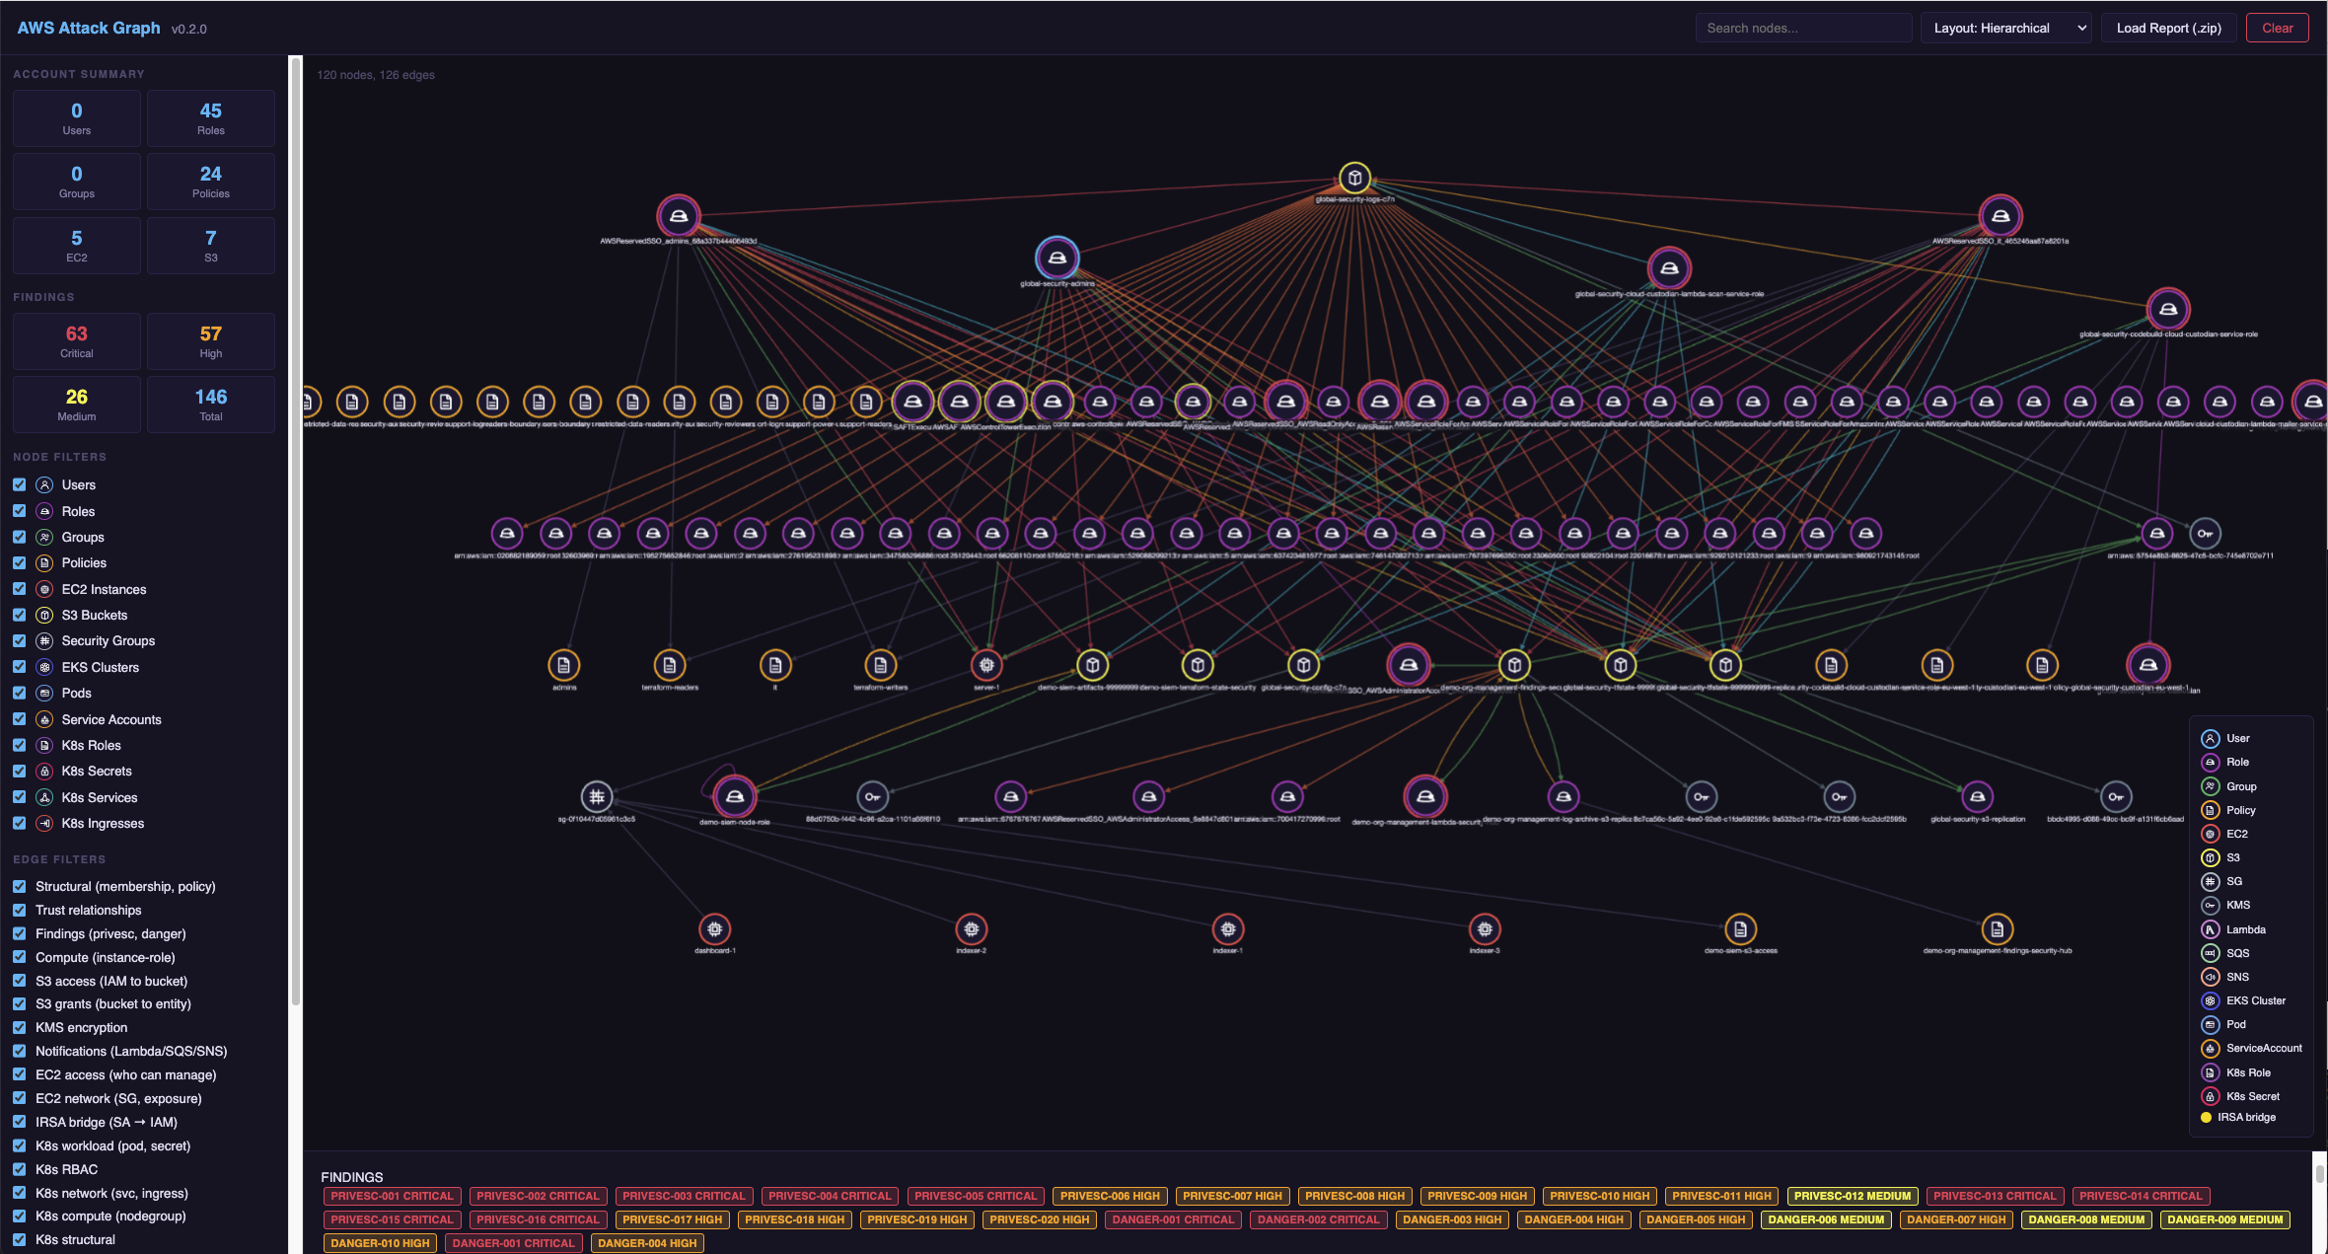Click the terraform-readers policy node
This screenshot has height=1254, width=2328.
point(670,665)
